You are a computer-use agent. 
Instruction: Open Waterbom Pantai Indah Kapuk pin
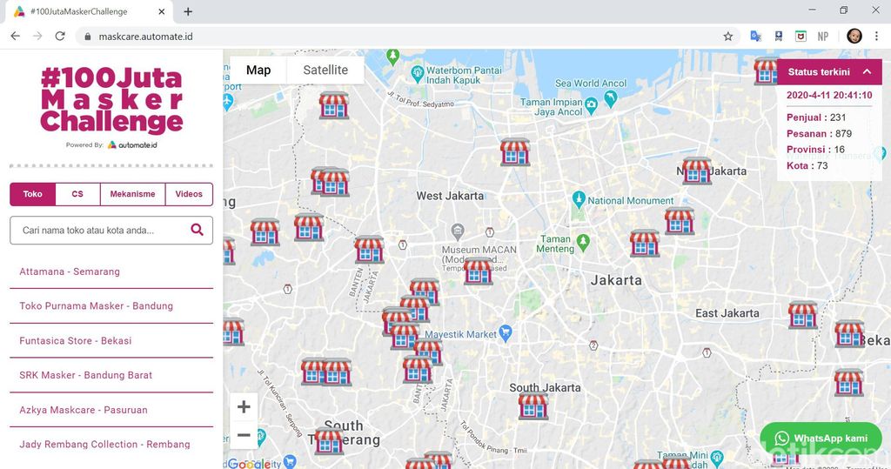tap(418, 73)
